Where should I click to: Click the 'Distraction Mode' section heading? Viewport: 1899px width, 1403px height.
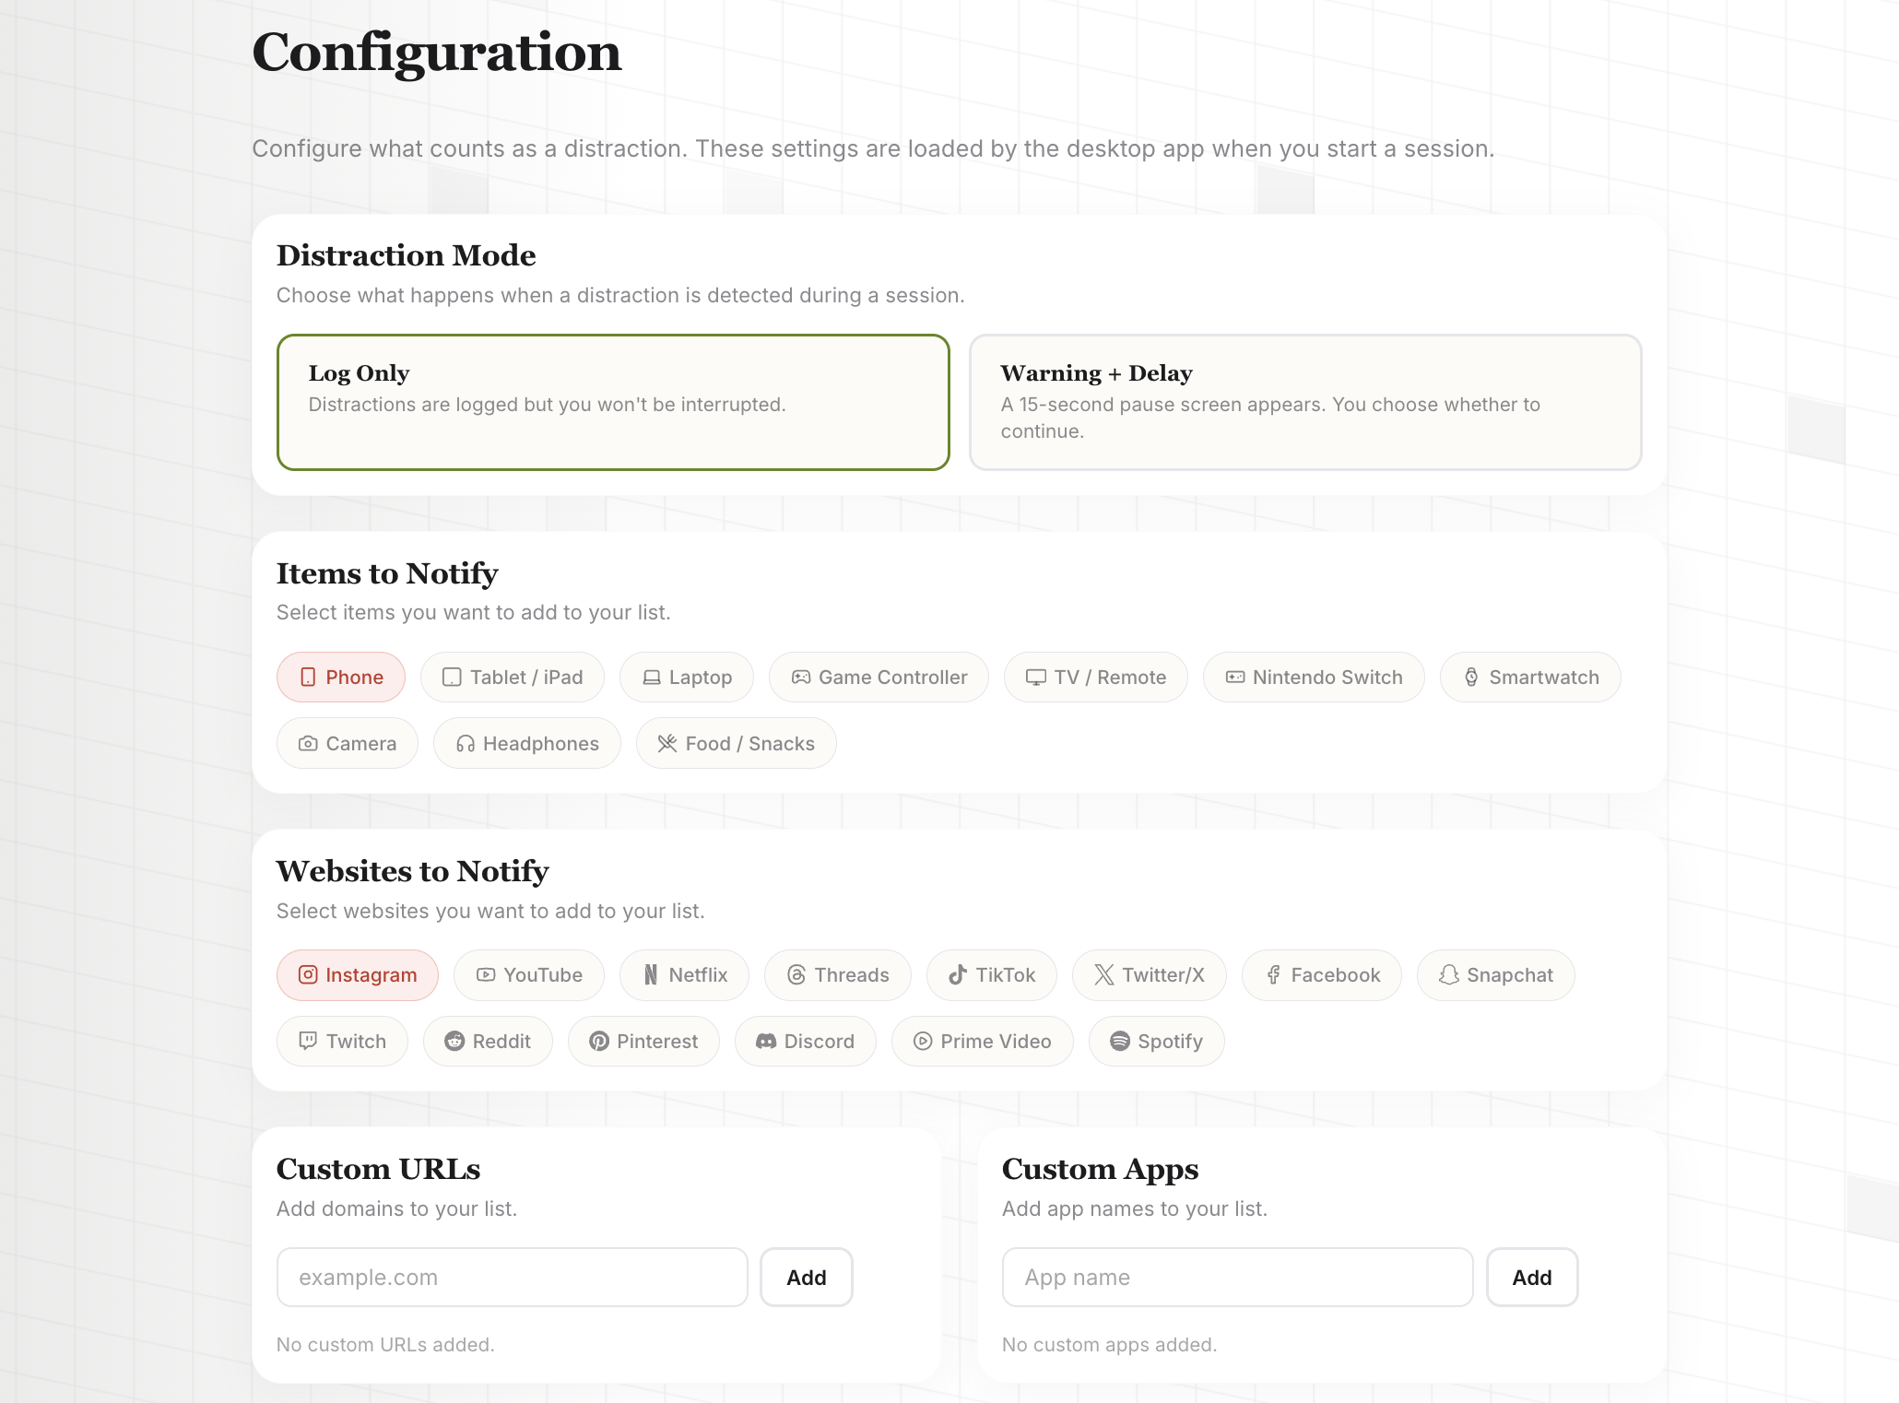point(407,255)
